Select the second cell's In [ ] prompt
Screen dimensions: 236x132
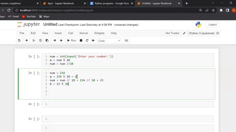[34, 73]
